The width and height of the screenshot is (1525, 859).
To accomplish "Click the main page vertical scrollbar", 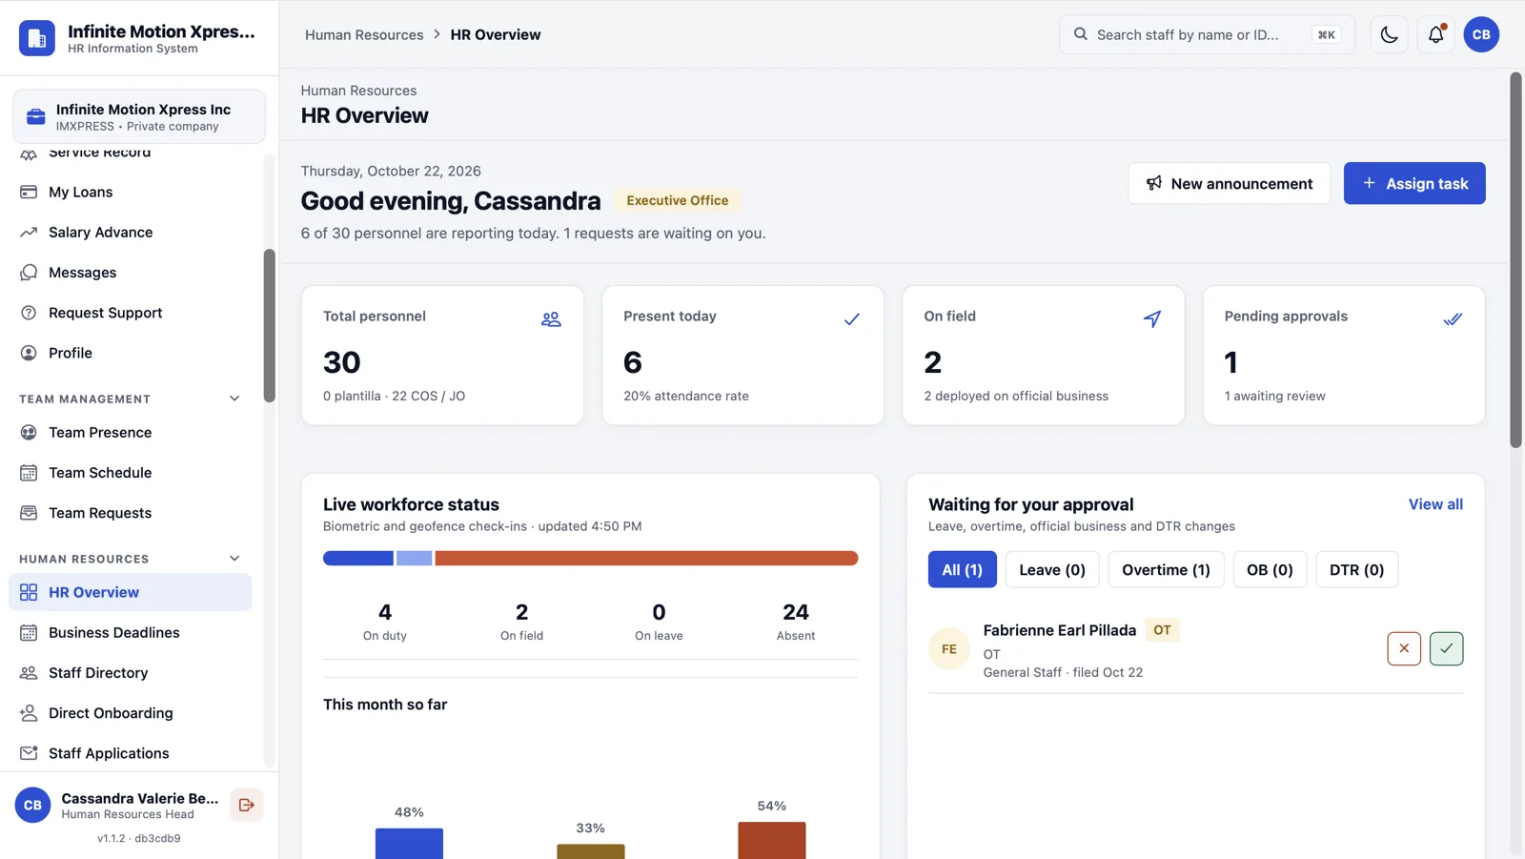I will pos(1515,260).
